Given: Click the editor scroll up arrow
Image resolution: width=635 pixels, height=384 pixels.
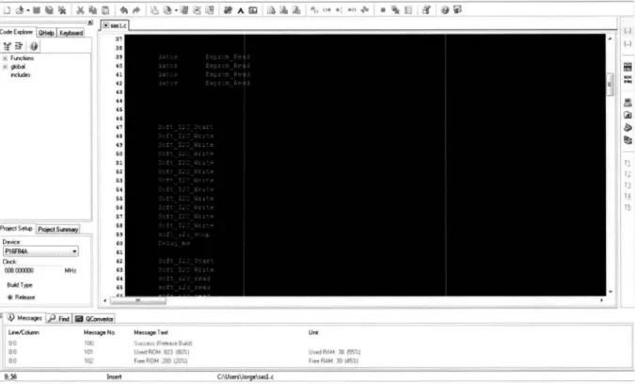Looking at the screenshot, I should click(610, 39).
